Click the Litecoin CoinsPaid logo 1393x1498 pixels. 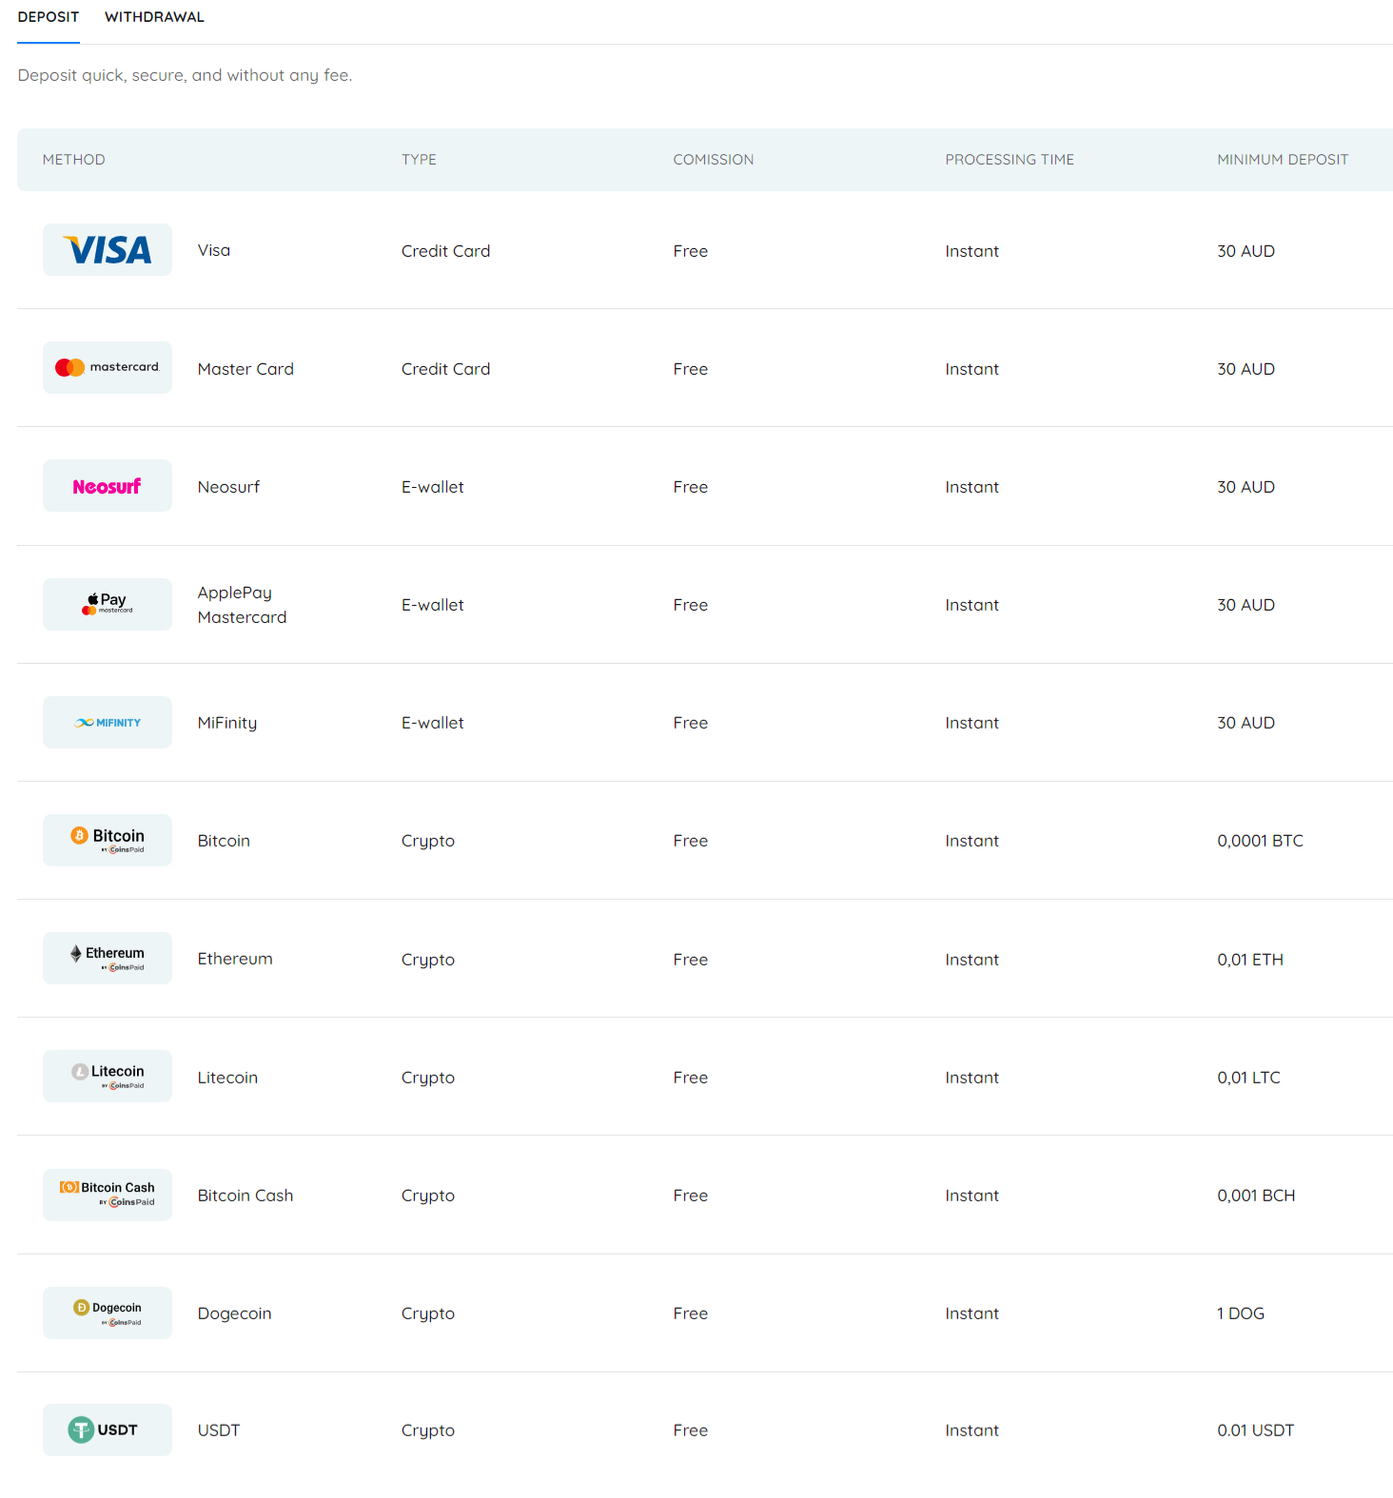pyautogui.click(x=108, y=1076)
